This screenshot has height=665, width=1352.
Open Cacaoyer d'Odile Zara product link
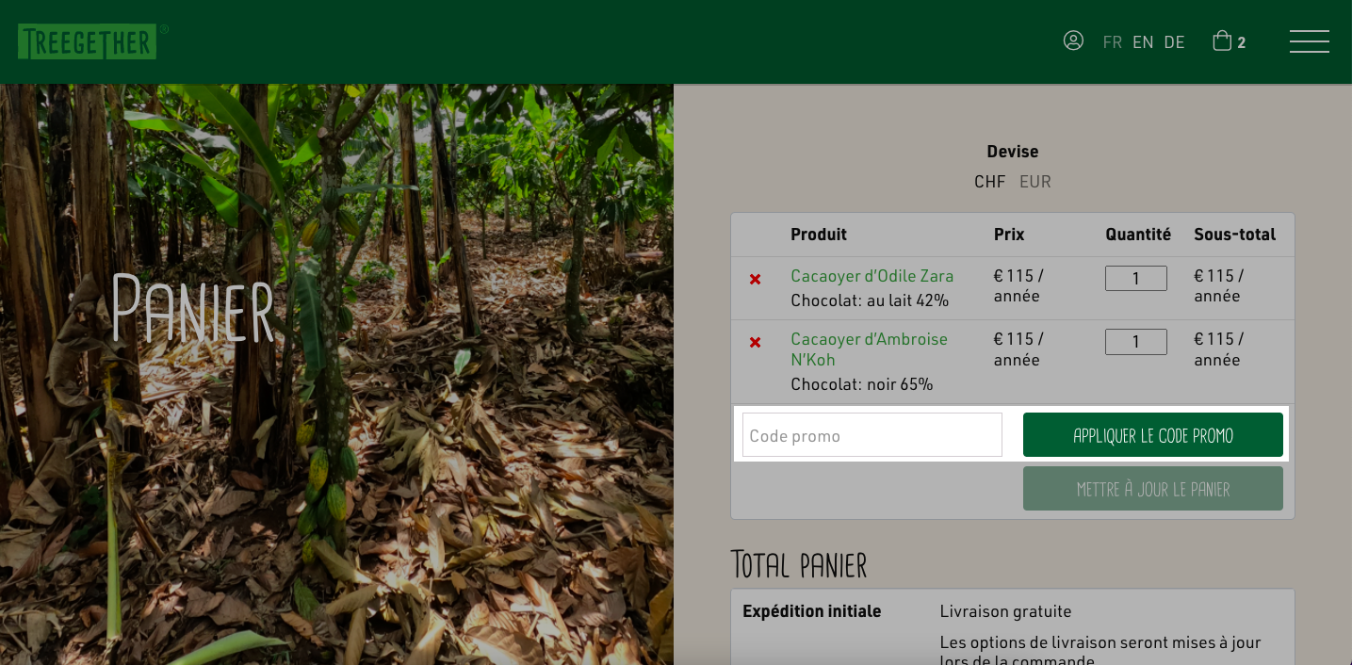click(871, 276)
